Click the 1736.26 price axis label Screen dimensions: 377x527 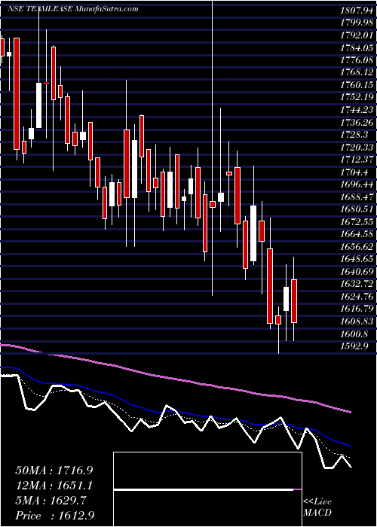357,122
